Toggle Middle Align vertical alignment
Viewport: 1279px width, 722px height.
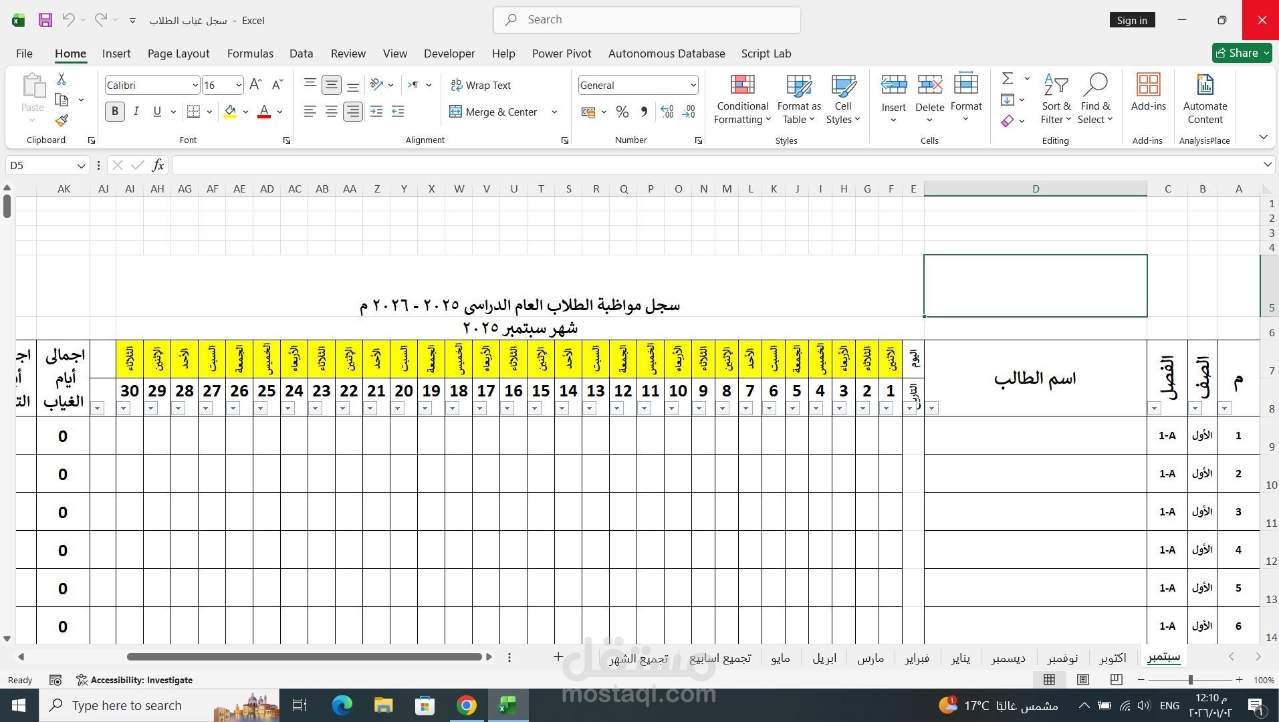coord(331,85)
